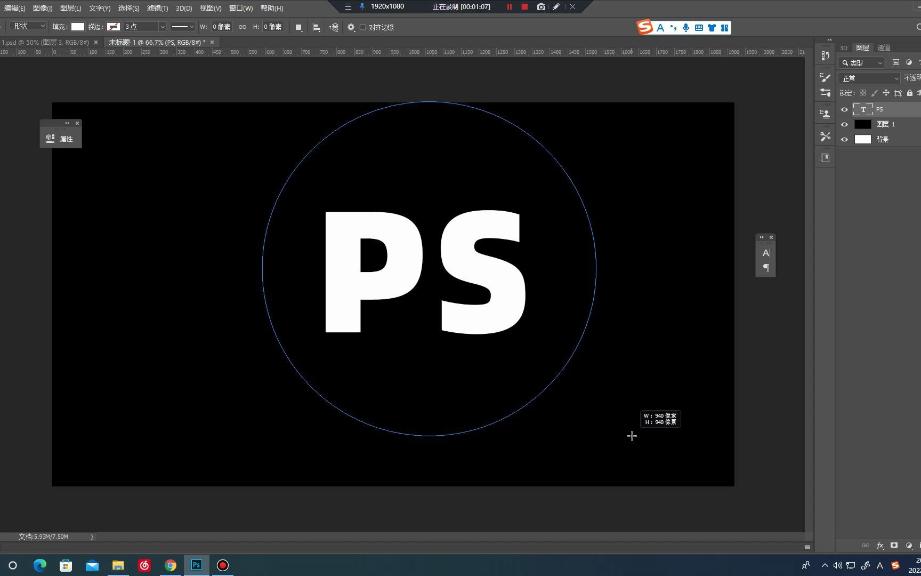The width and height of the screenshot is (921, 576).
Task: Click the stop recording button
Action: tap(524, 7)
